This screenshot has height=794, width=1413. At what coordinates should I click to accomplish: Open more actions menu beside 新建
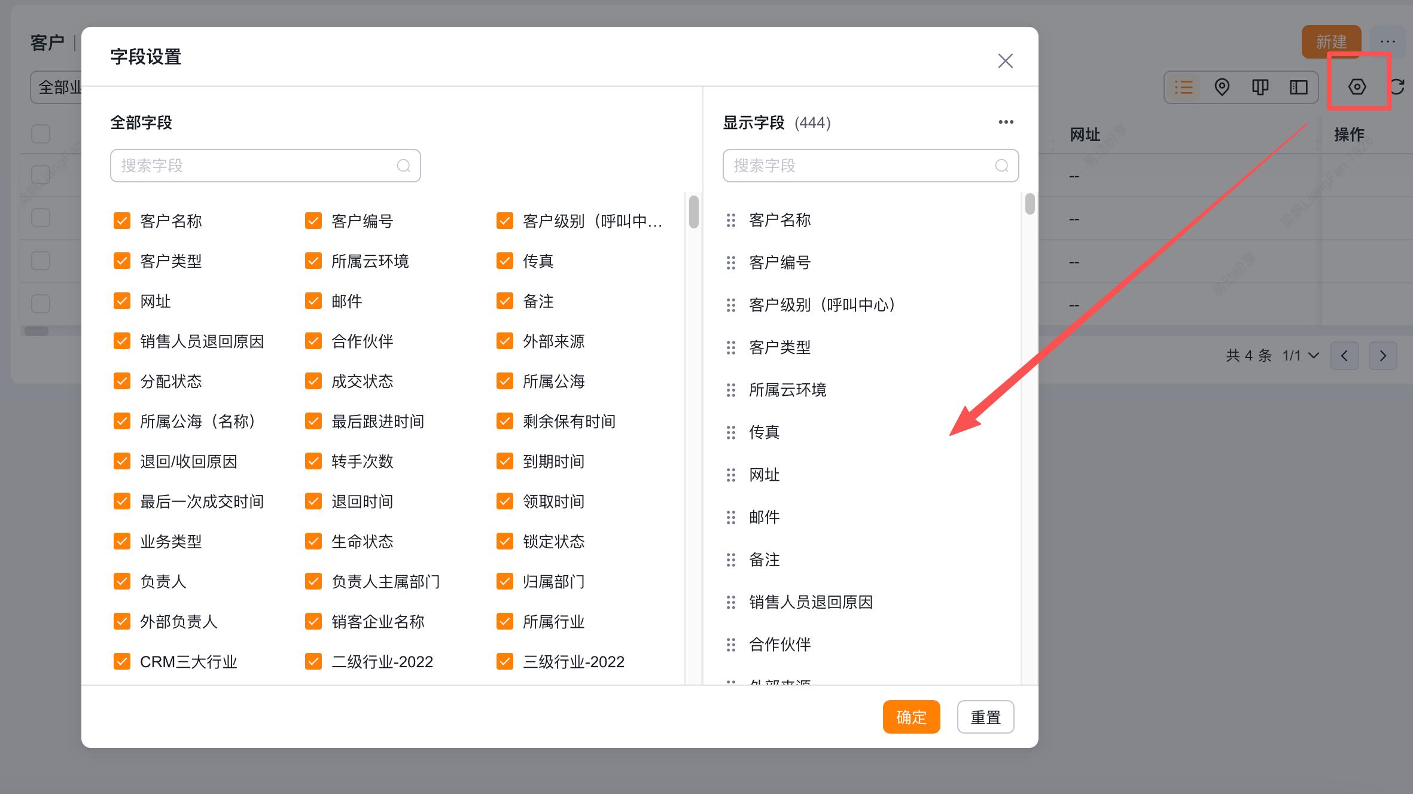[x=1387, y=42]
